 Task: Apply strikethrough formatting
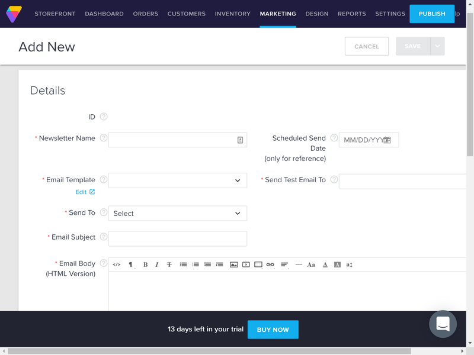tap(169, 264)
